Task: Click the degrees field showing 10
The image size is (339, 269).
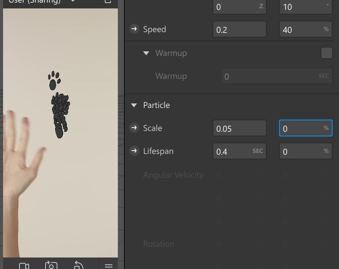Action: coord(302,7)
